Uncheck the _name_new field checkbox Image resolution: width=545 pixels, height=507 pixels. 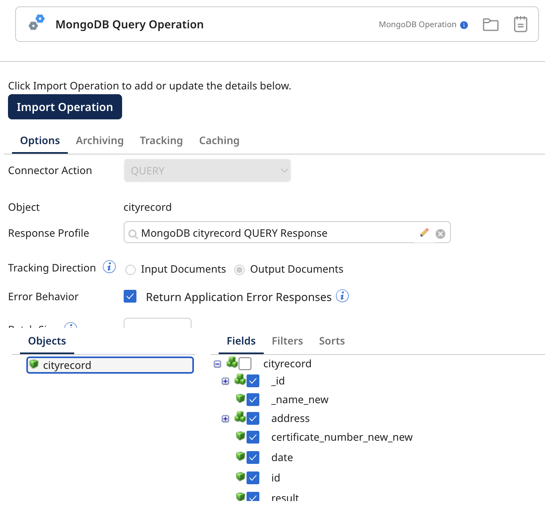(253, 400)
